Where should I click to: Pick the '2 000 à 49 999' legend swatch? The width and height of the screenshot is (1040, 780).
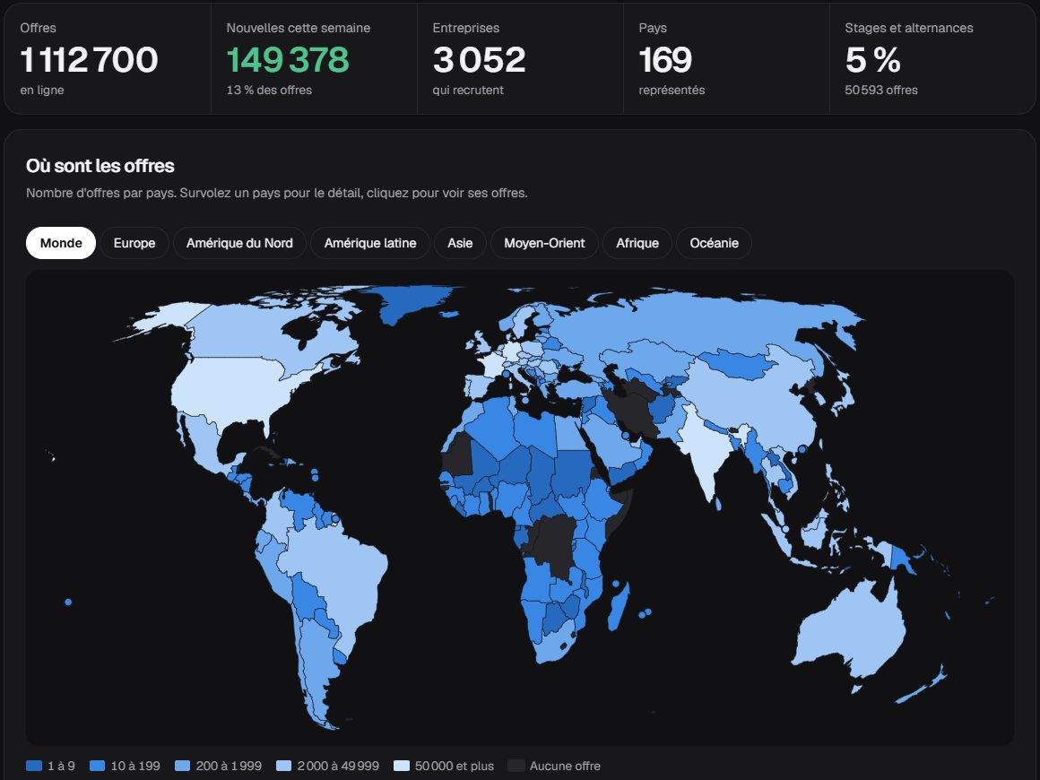pyautogui.click(x=284, y=766)
